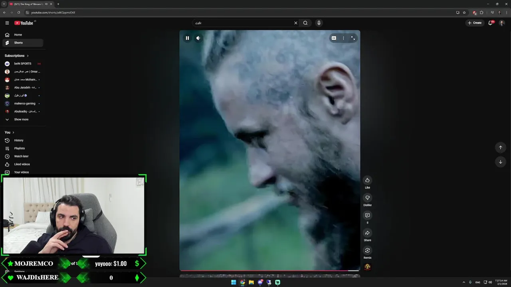This screenshot has height=287, width=511.
Task: Like this Short
Action: click(367, 180)
